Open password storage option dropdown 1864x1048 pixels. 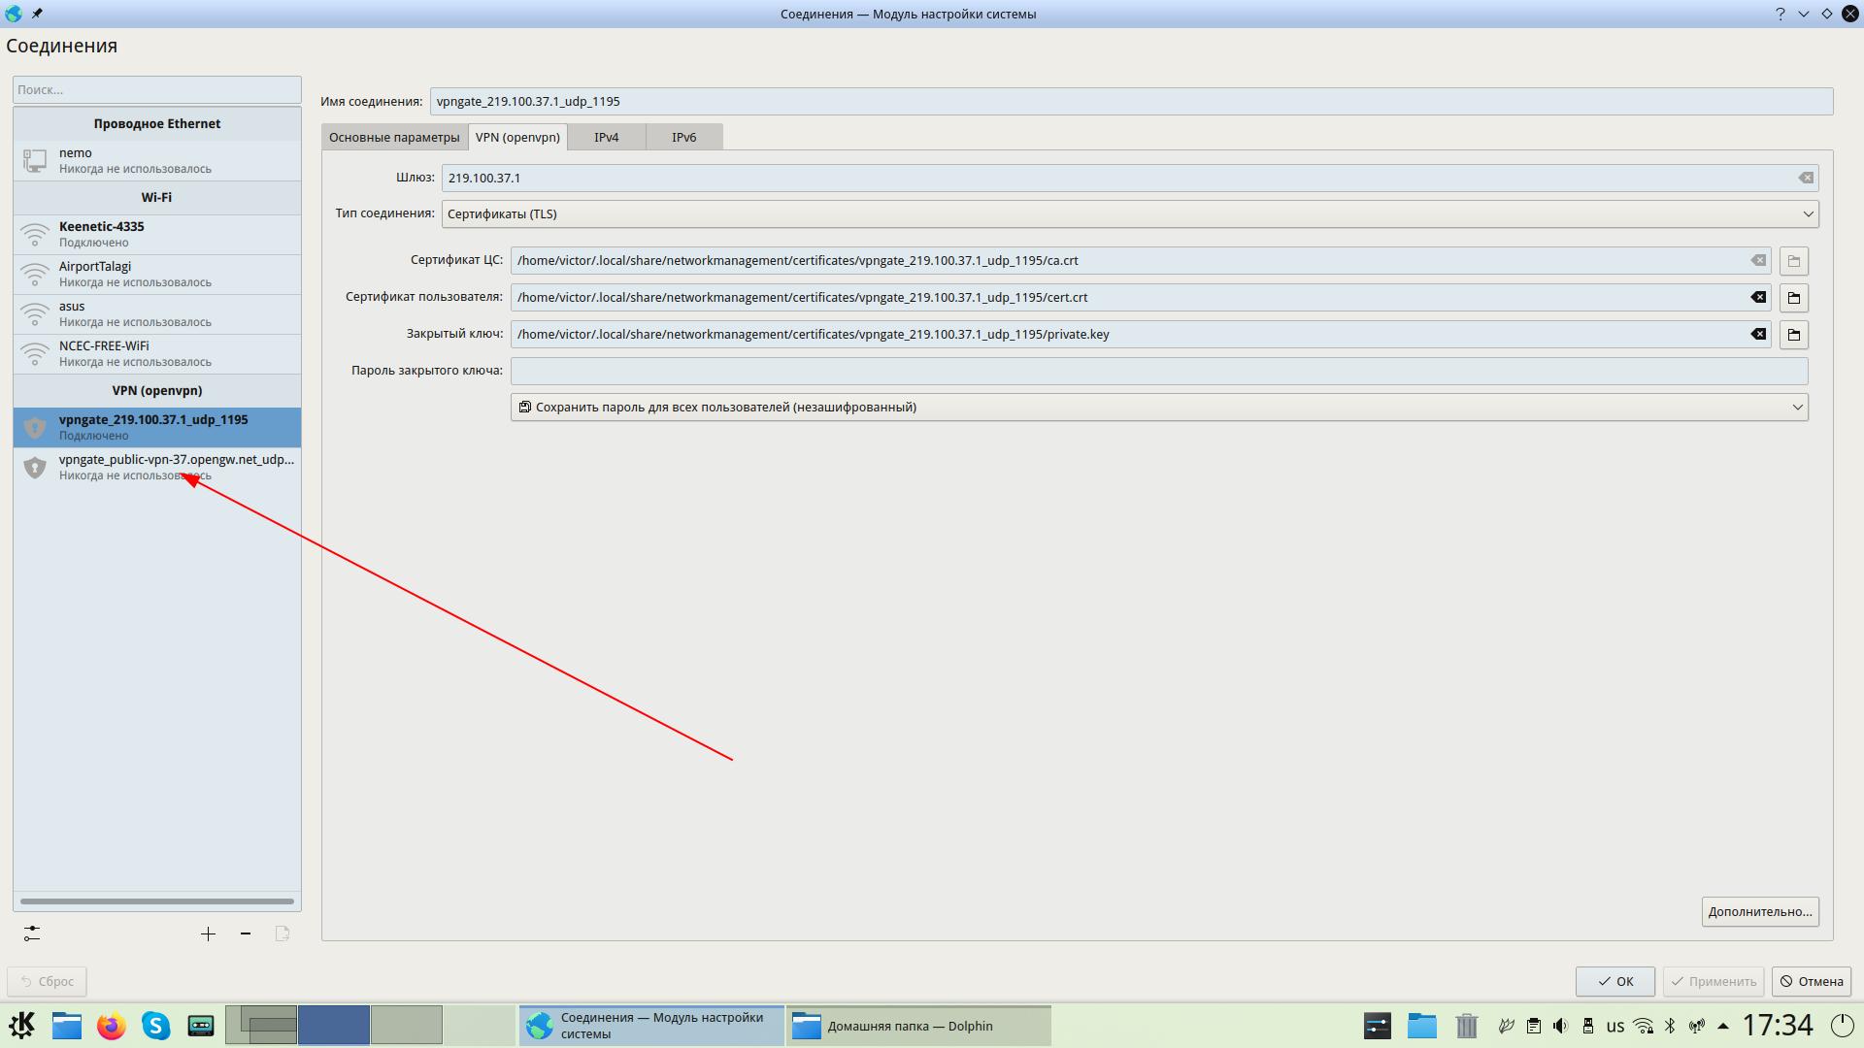pos(1158,407)
